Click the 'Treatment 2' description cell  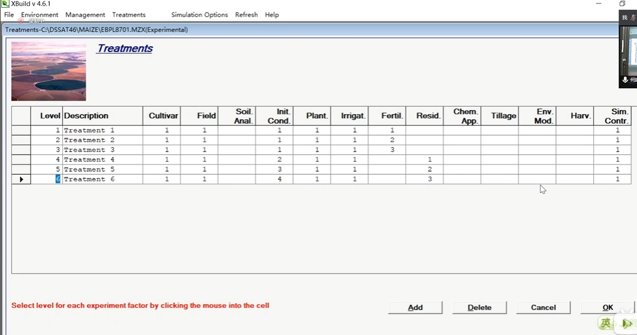click(x=103, y=140)
